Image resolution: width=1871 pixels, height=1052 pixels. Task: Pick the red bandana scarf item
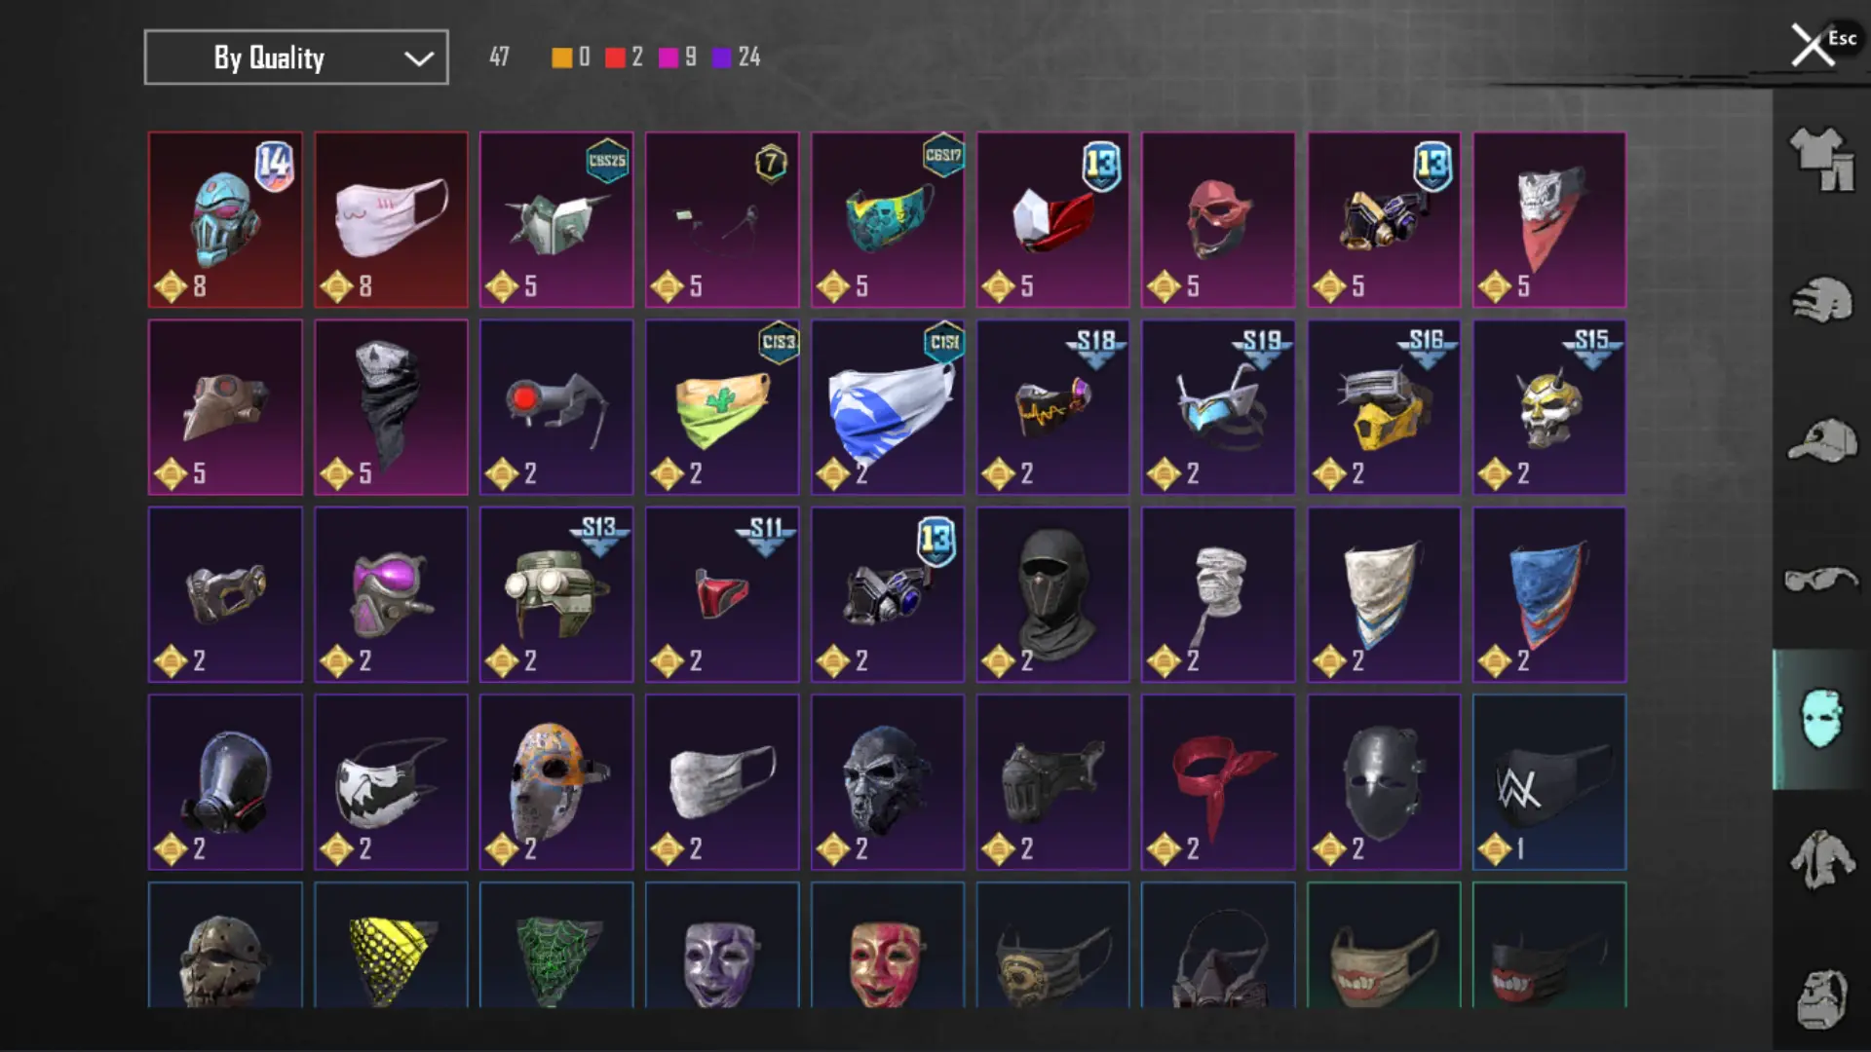[x=1218, y=782]
